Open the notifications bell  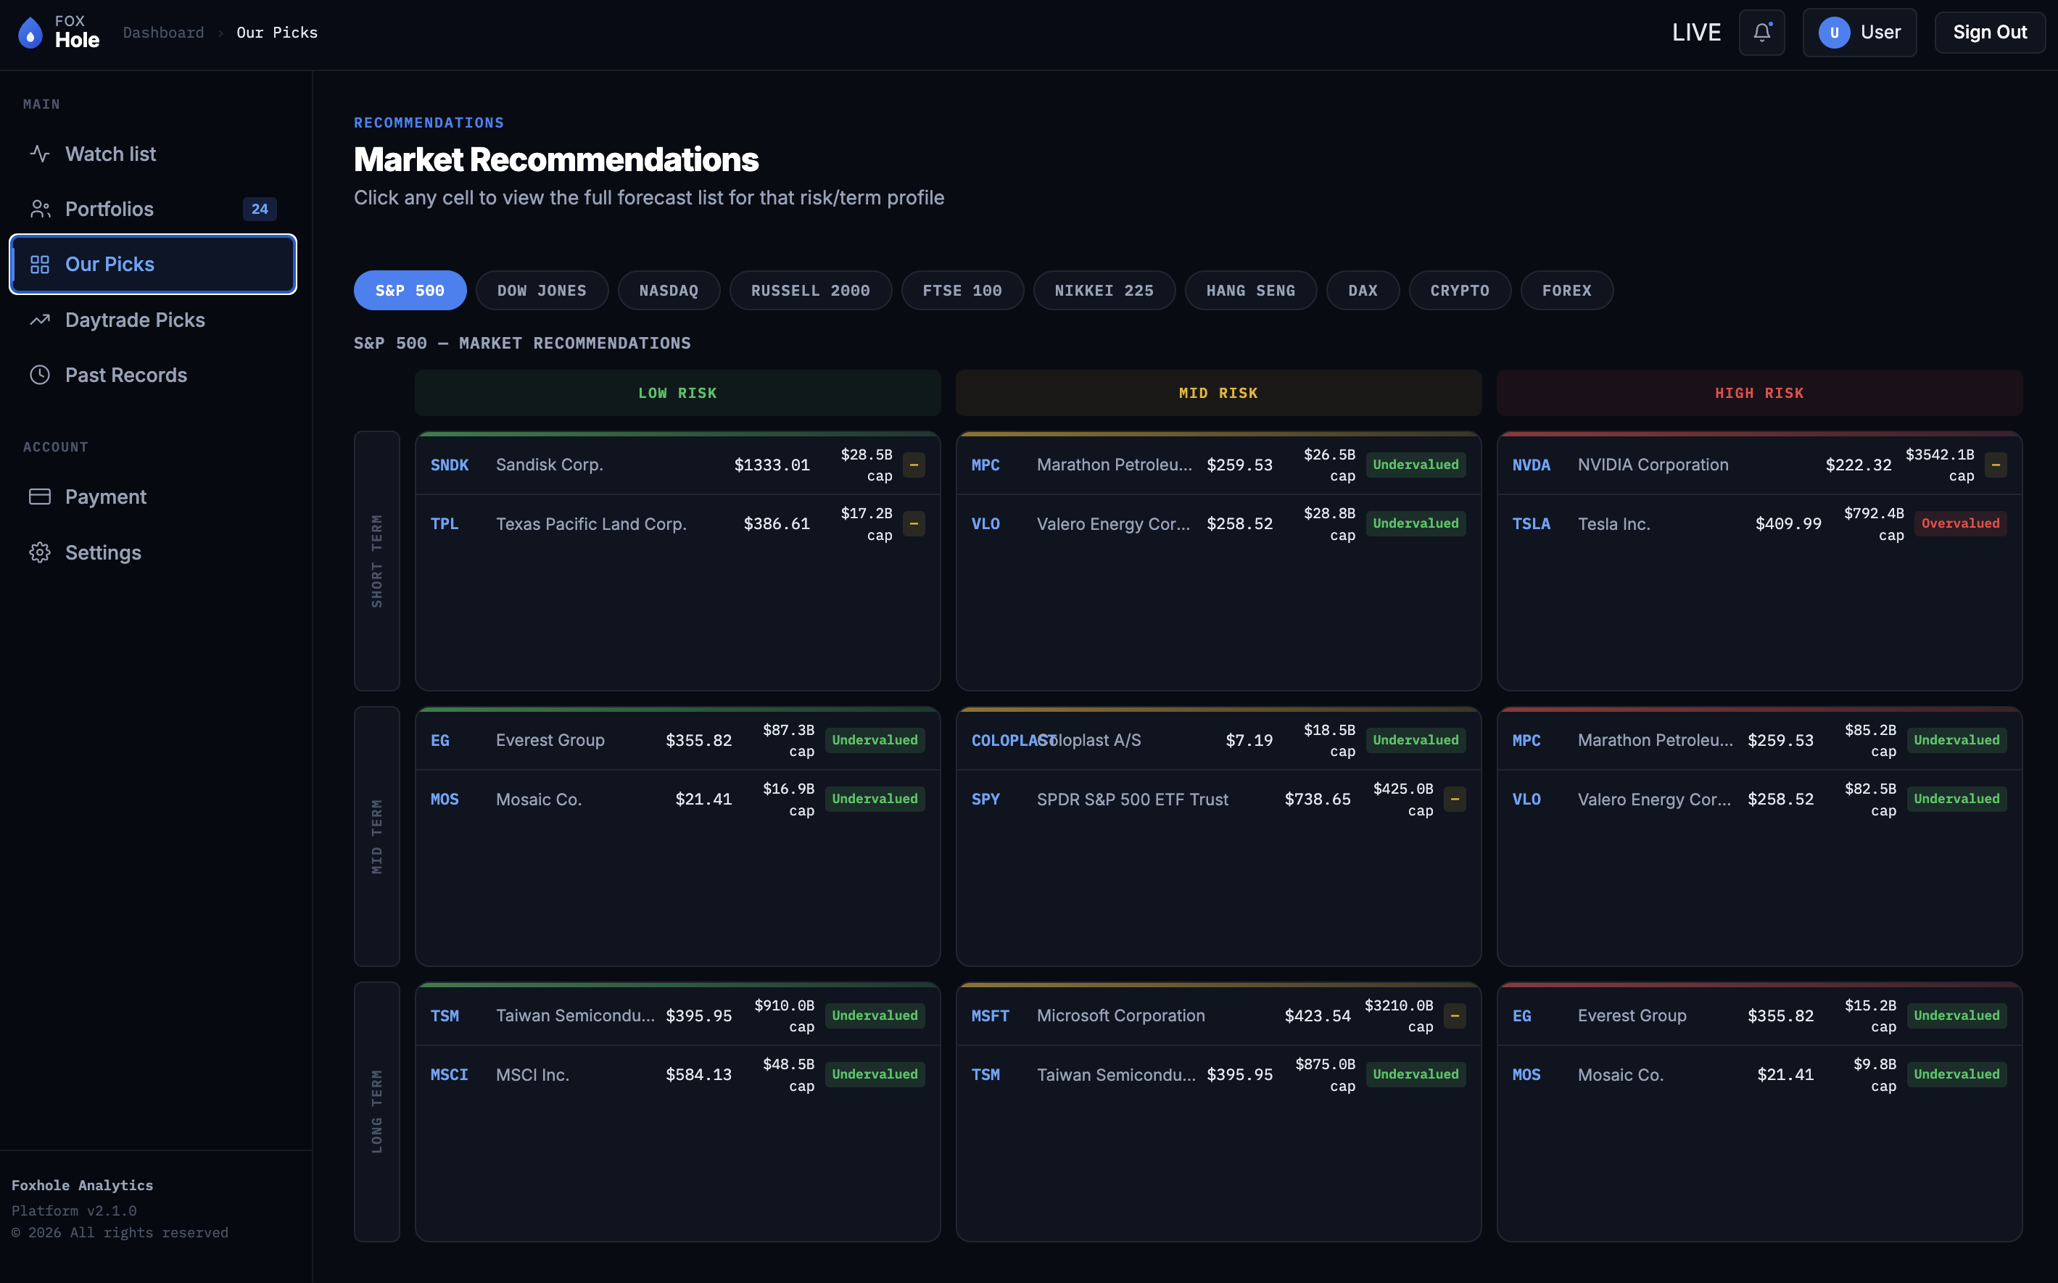pyautogui.click(x=1762, y=32)
